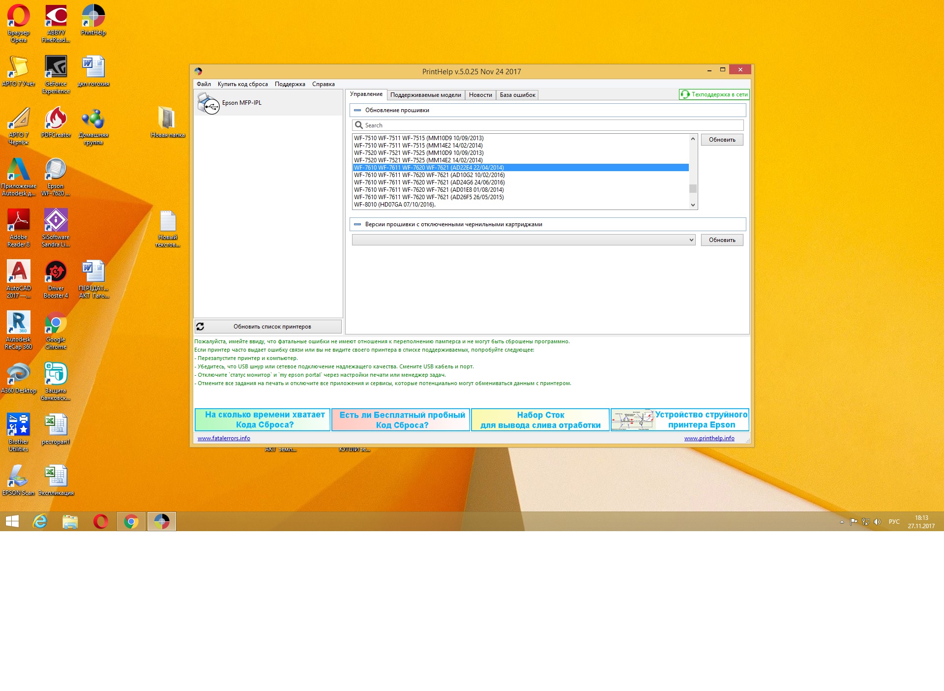Launch Internet Explorer from the taskbar
This screenshot has height=691, width=944.
click(x=40, y=521)
